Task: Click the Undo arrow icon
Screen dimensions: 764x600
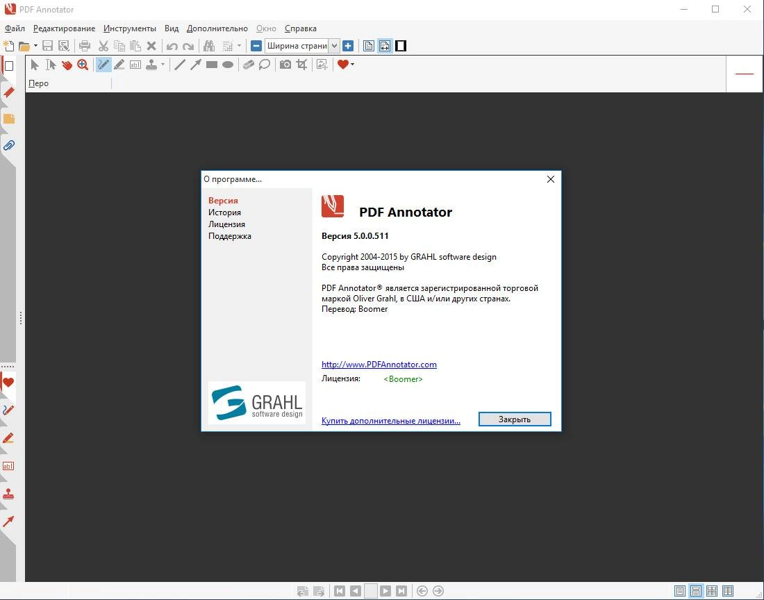Action: [172, 47]
